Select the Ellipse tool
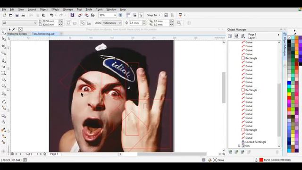 (3, 79)
